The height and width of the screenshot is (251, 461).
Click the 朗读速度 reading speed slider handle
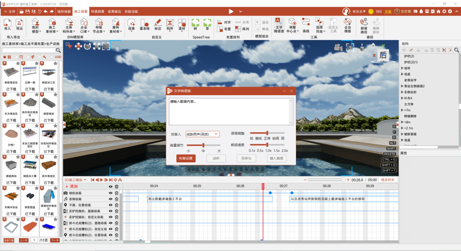267,145
